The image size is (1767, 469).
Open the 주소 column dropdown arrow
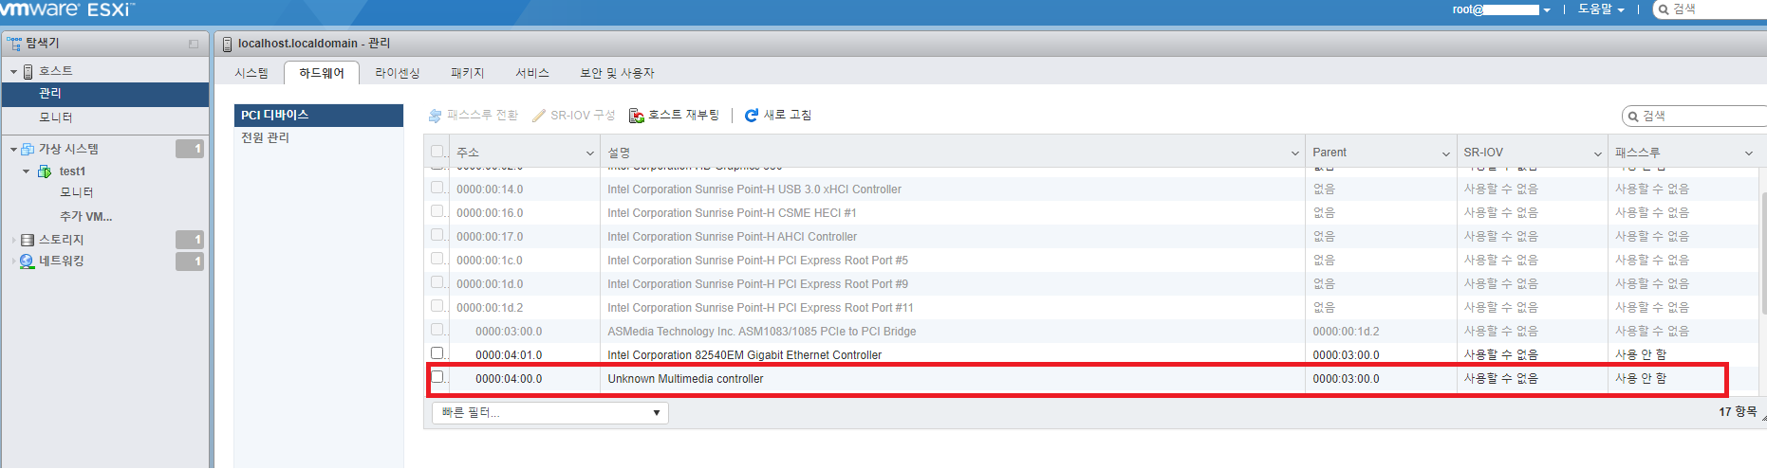point(590,153)
